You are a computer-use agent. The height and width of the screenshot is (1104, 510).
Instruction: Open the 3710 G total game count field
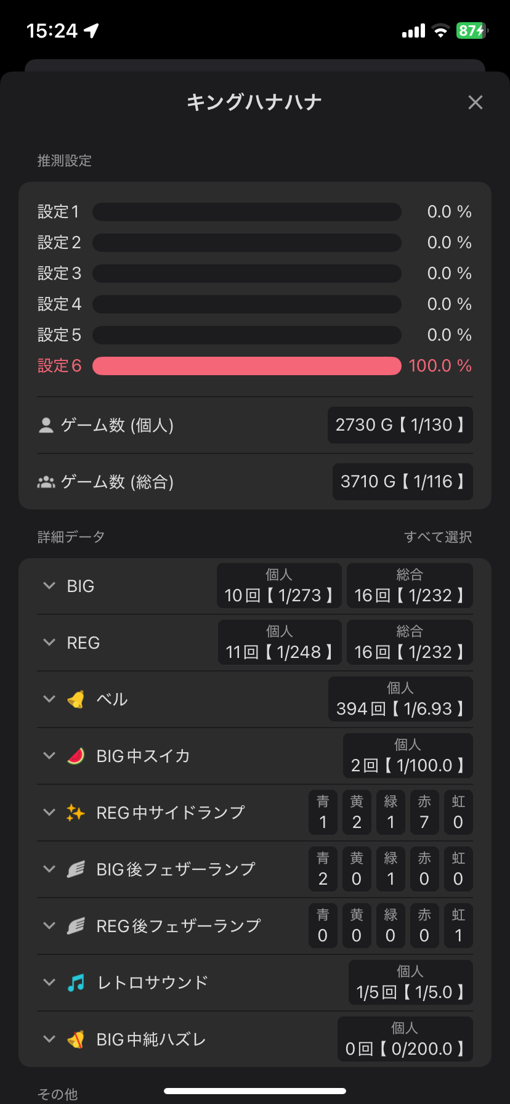pyautogui.click(x=402, y=482)
